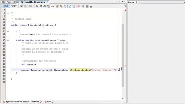Screen dimensions: 185x104
Task: Click line number 27 in gutter
Action: click(x=4, y=70)
